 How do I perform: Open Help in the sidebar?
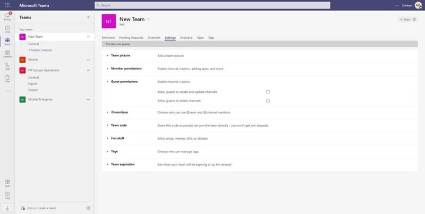point(7,195)
